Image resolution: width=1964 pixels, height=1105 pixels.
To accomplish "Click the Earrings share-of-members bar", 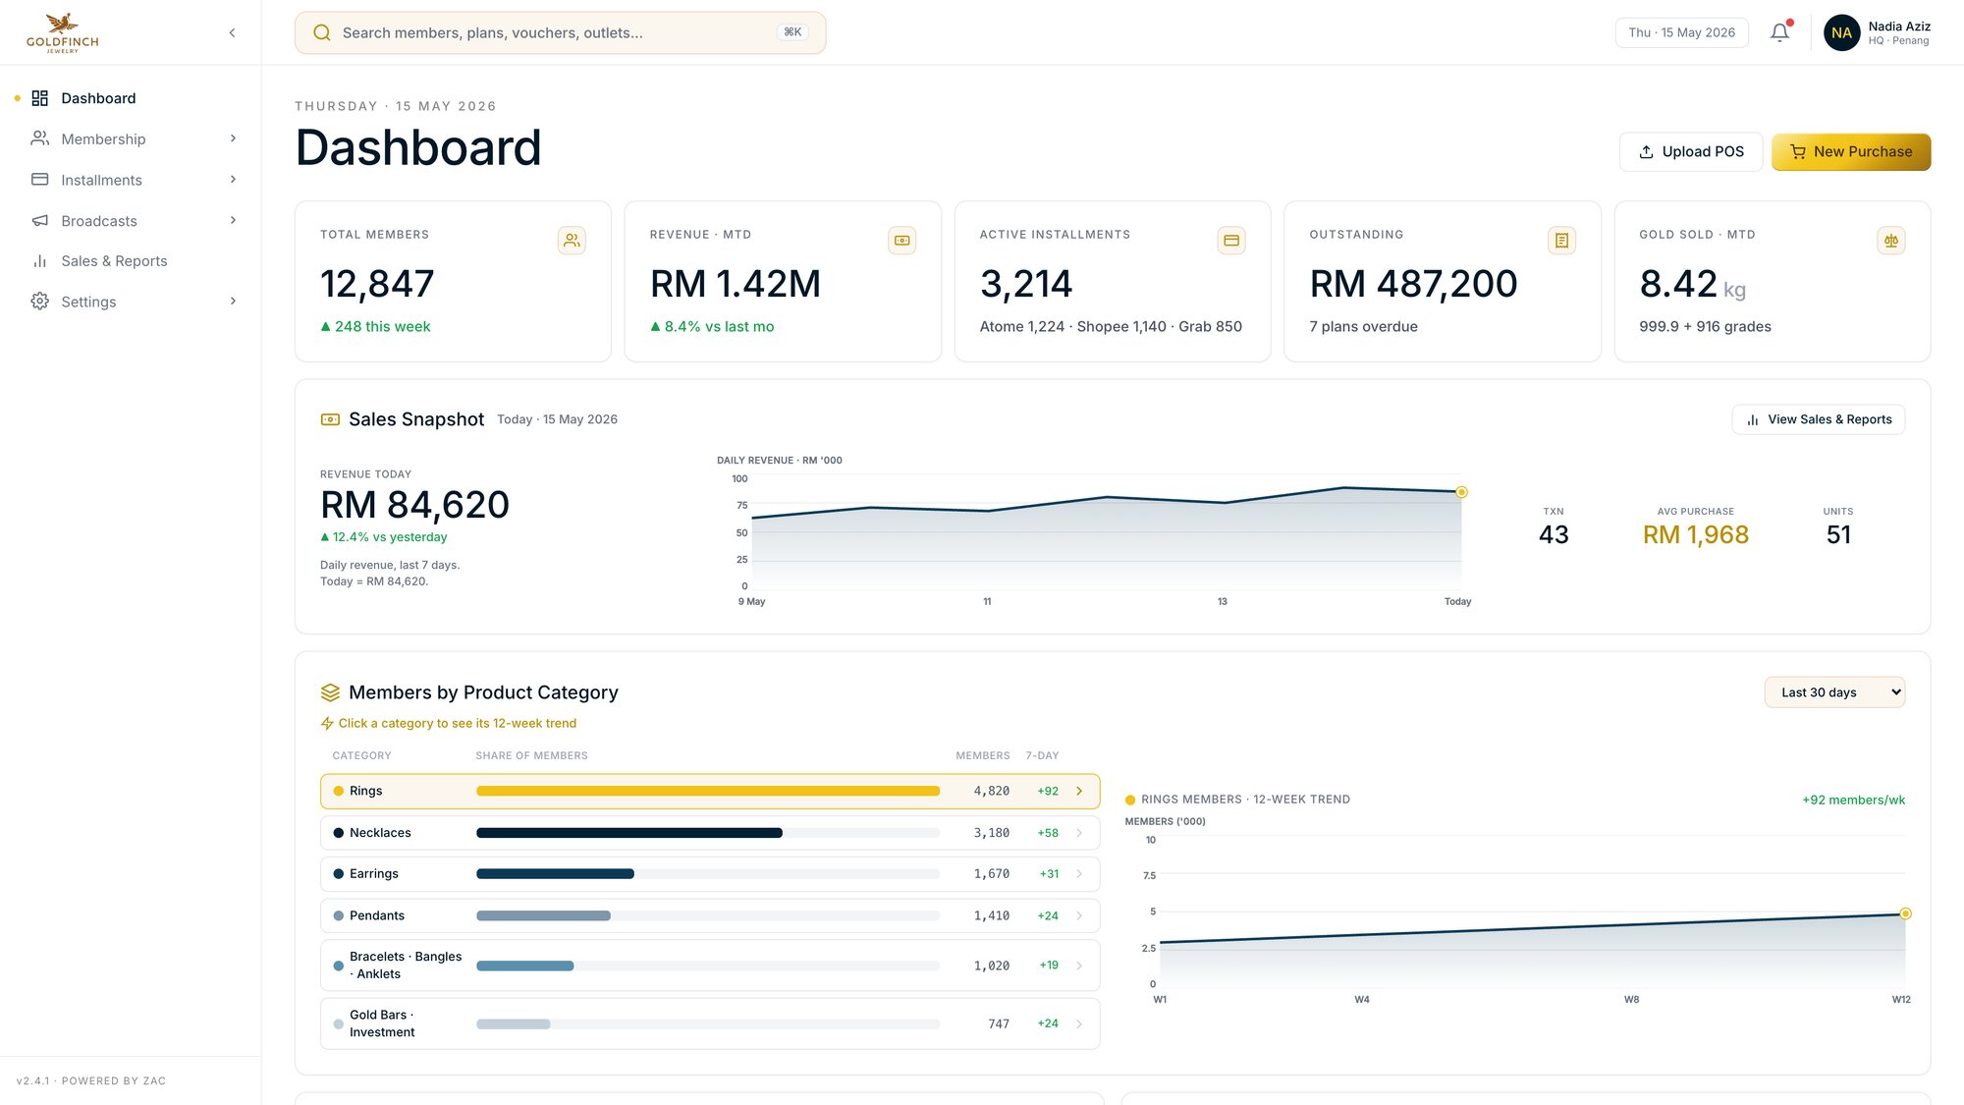I will tap(708, 874).
